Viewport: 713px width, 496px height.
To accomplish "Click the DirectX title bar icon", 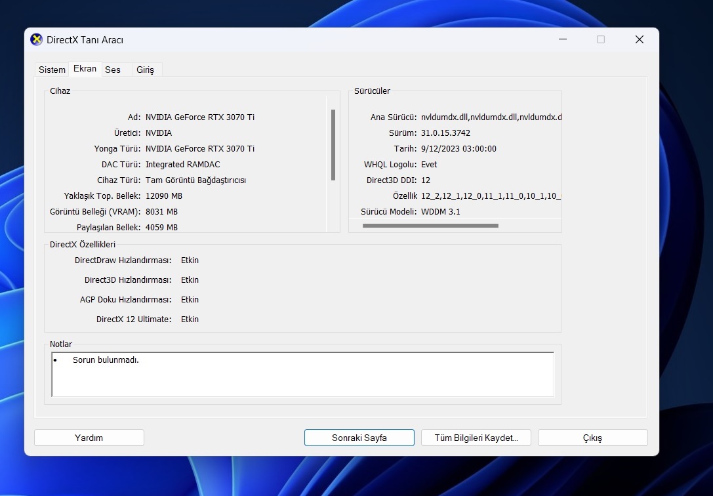I will pos(36,39).
